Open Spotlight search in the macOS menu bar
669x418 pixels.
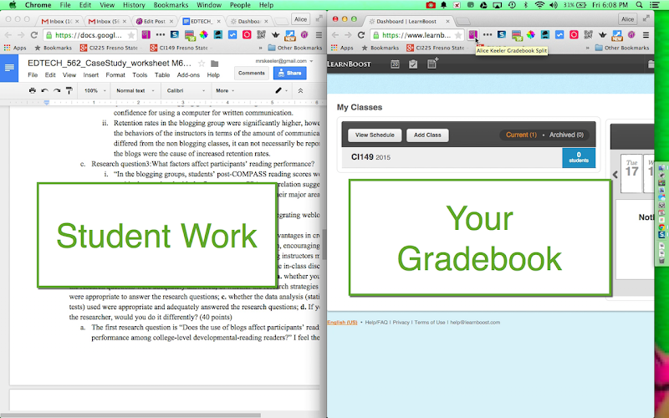tap(639, 5)
